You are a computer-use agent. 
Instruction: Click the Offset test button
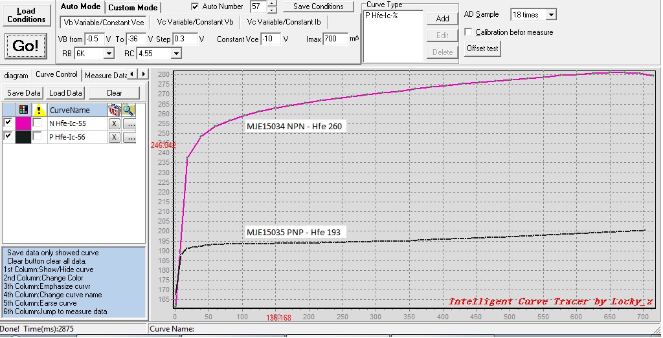pos(482,48)
